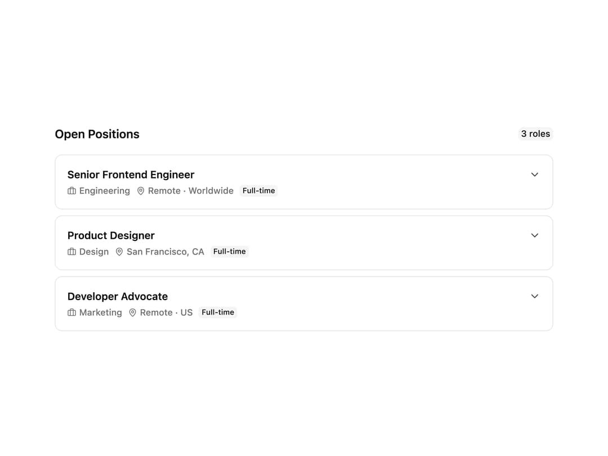Click the San Francisco, CA location text
The width and height of the screenshot is (608, 456).
165,252
